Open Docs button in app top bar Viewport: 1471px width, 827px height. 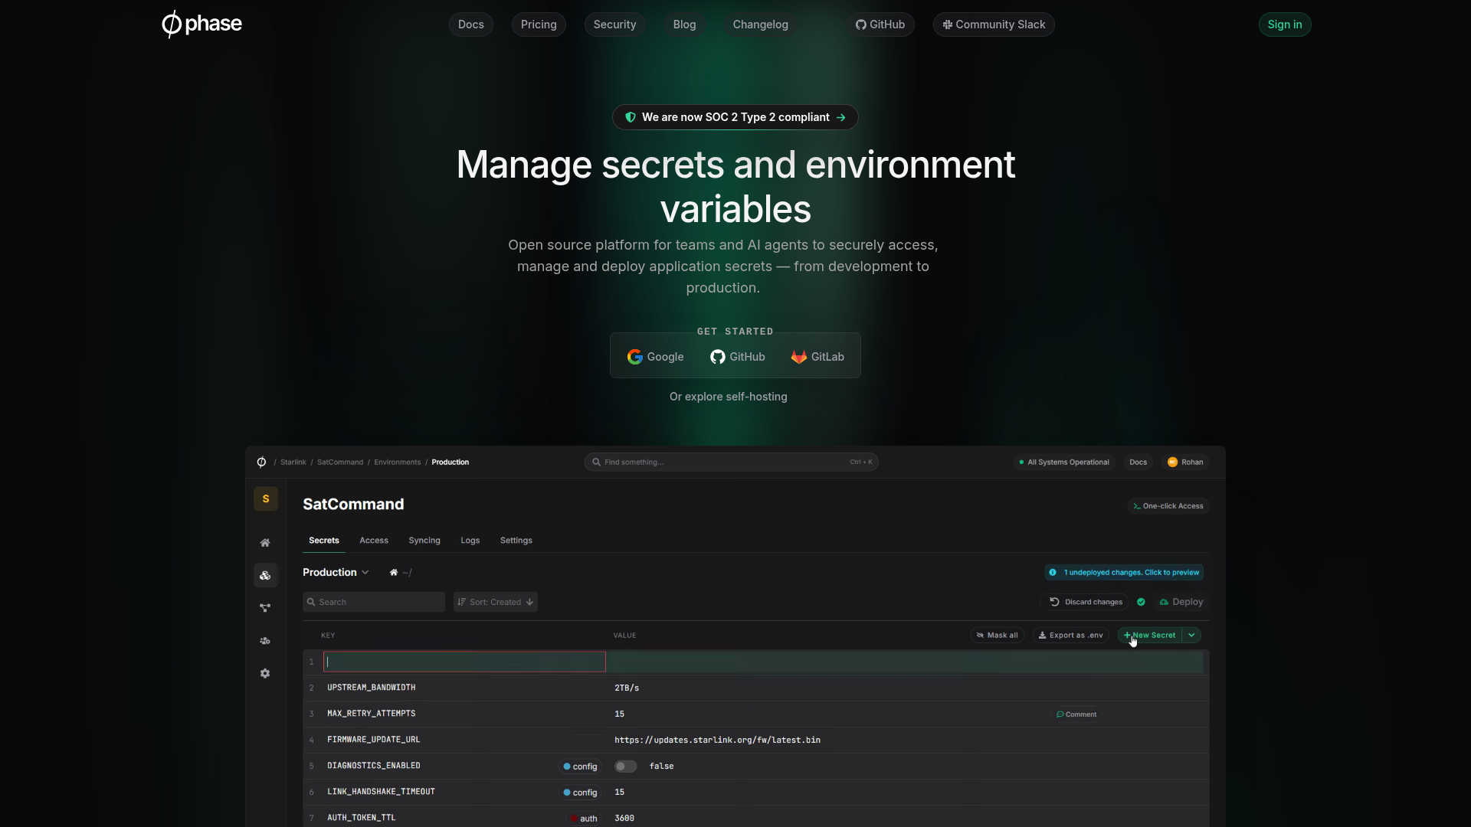point(1138,462)
